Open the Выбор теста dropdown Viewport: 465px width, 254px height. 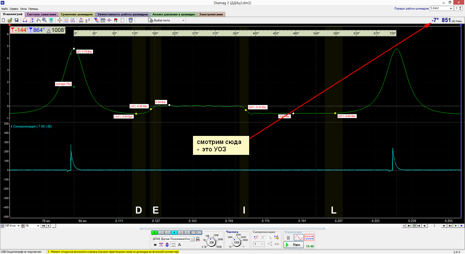click(167, 20)
